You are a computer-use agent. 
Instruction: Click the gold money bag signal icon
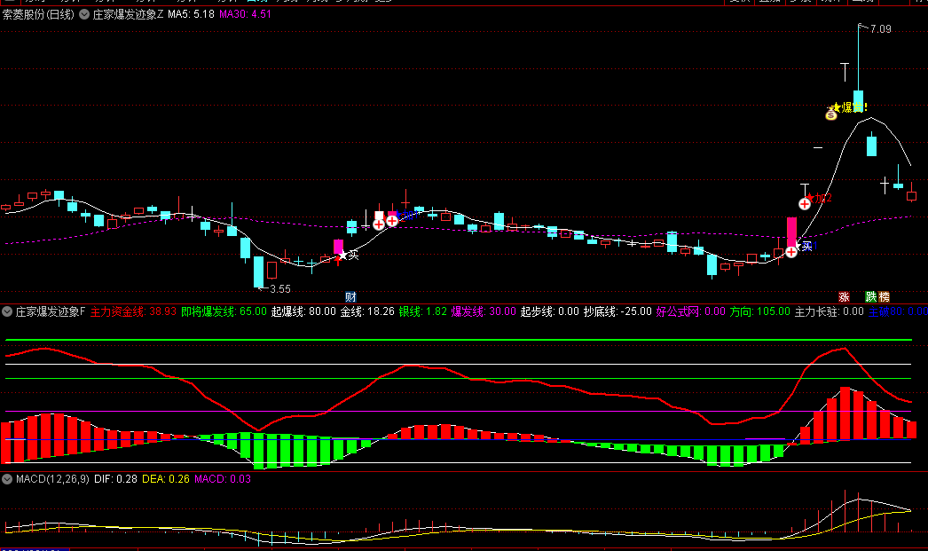pos(831,114)
